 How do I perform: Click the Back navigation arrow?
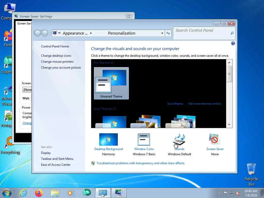(37, 33)
